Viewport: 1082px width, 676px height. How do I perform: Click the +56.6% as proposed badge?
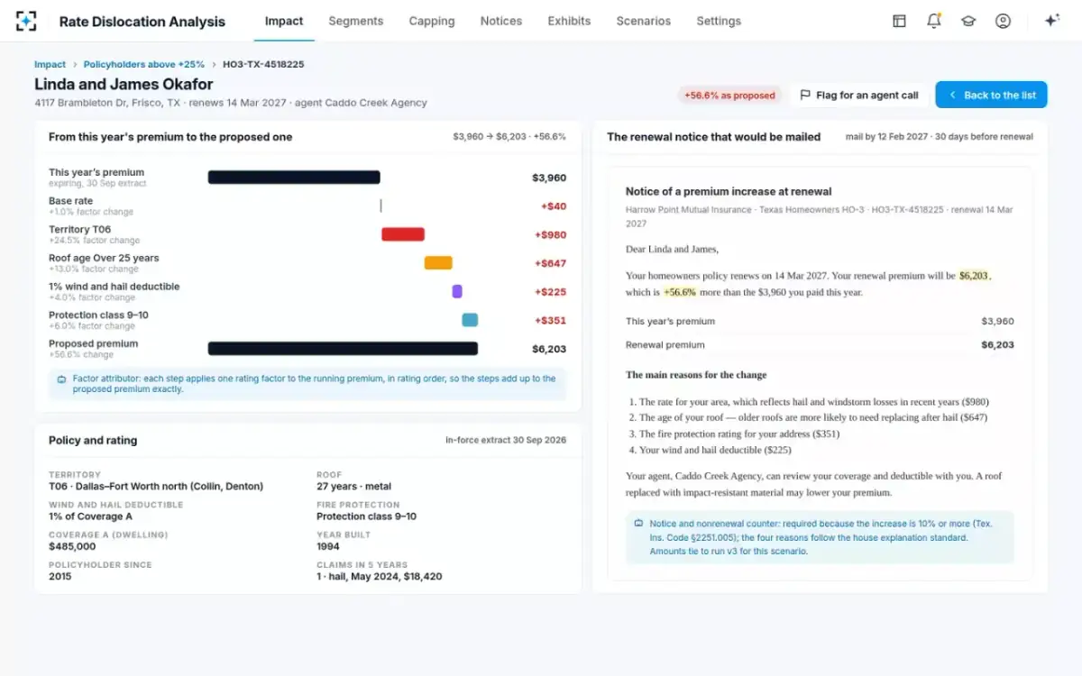tap(729, 95)
